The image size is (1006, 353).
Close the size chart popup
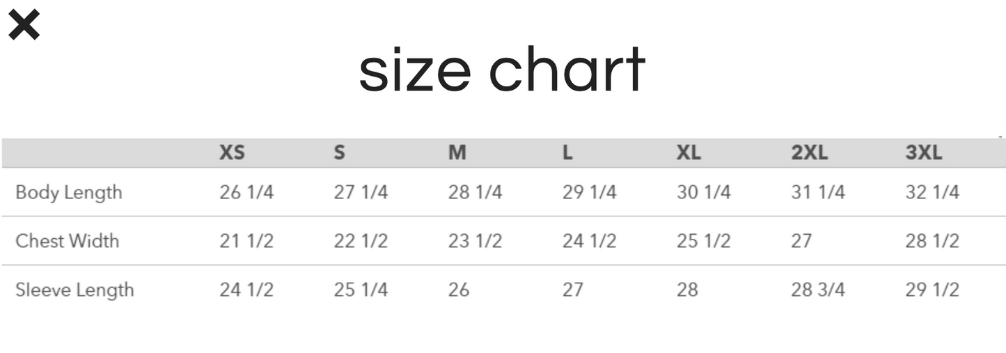[x=24, y=26]
